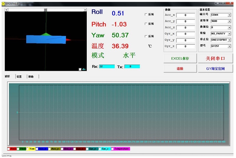Expand the ONESTOPBIT stop bit dropdown
Screen dimensions: 236x158
click(x=229, y=40)
